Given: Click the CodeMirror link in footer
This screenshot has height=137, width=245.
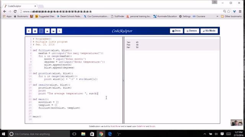Looking at the screenshot, I should pyautogui.click(x=141, y=126).
